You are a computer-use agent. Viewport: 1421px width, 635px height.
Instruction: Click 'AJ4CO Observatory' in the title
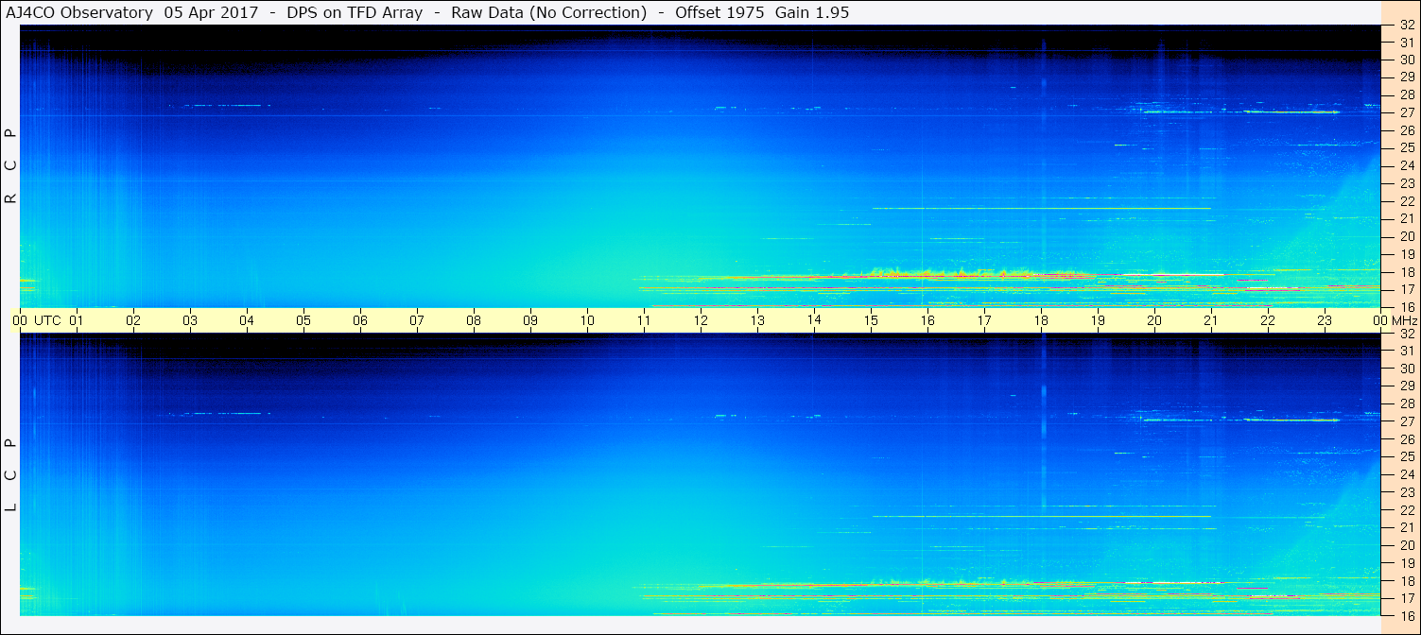pyautogui.click(x=79, y=13)
